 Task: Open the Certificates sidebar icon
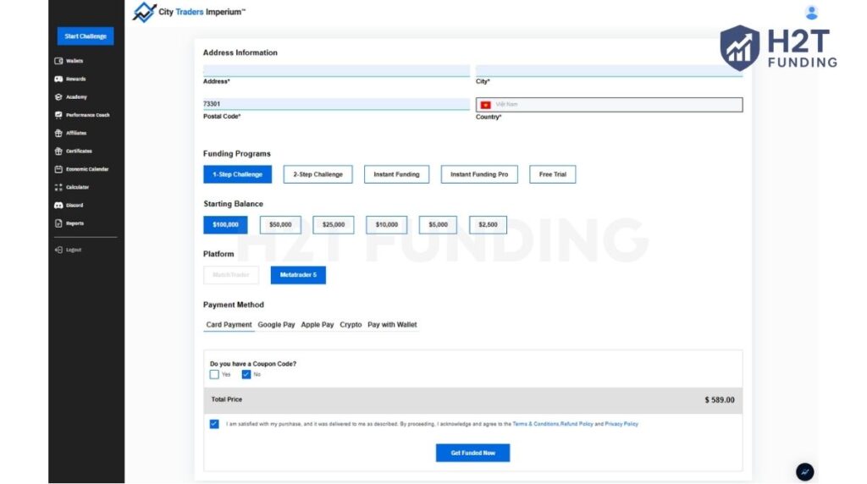tap(58, 151)
